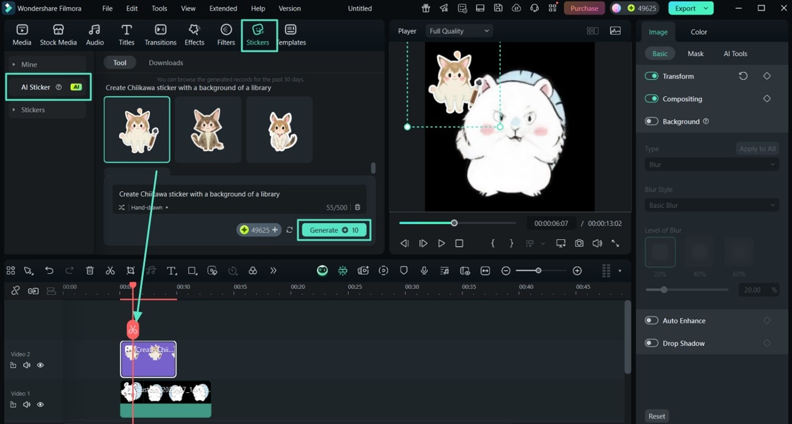The width and height of the screenshot is (792, 424).
Task: Select the AI Sticker item
Action: click(49, 87)
